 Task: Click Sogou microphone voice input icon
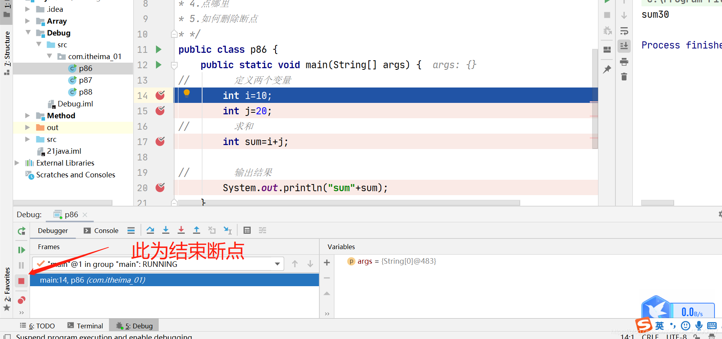tap(699, 326)
